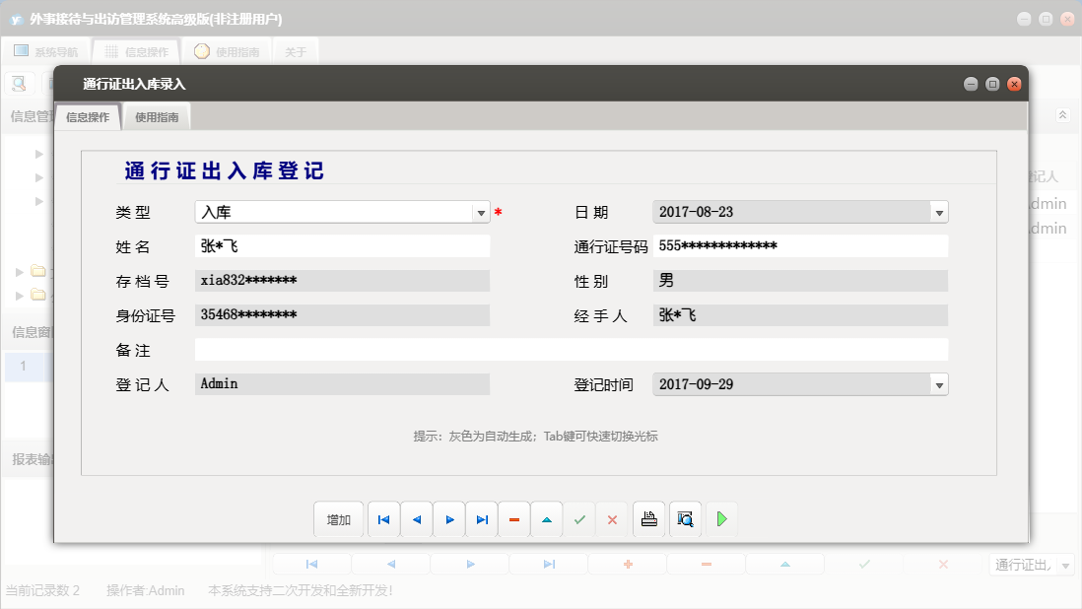Go to the next record arrow
Viewport: 1082px width, 609px height.
coord(448,519)
